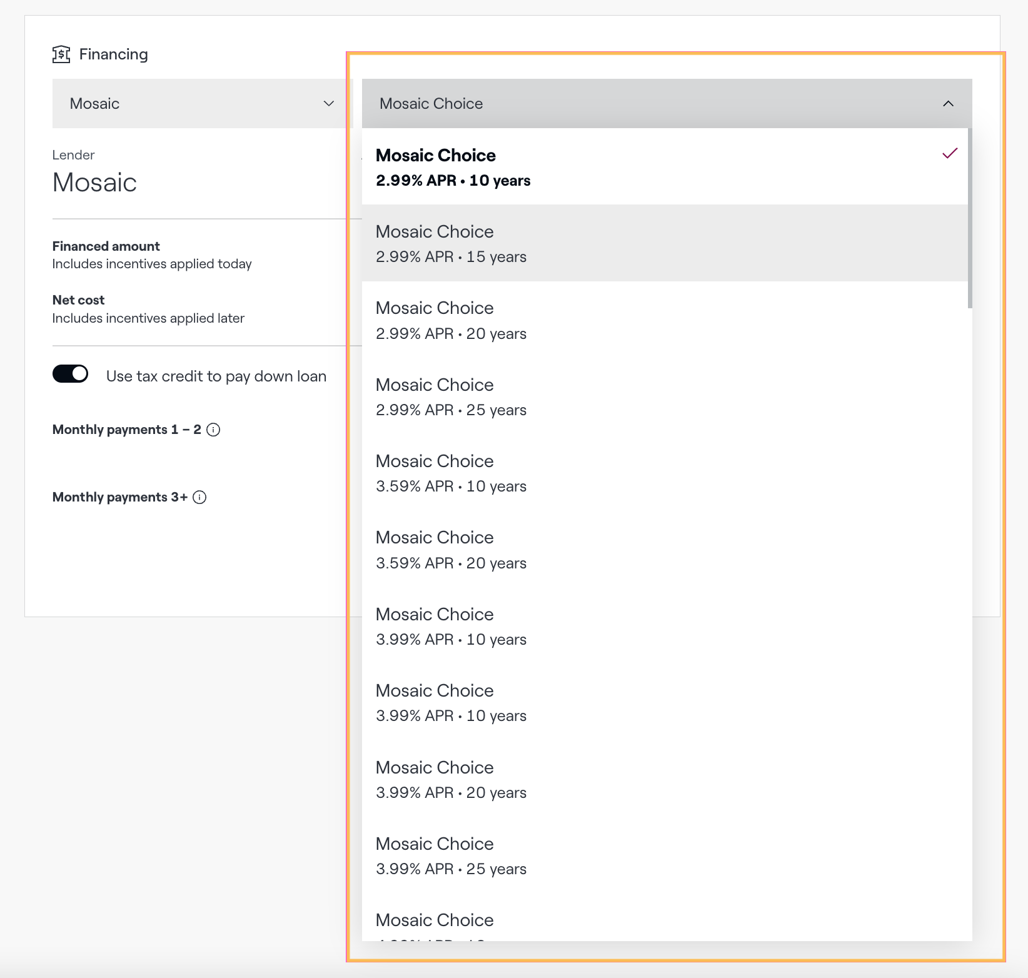Click the Net cost label
This screenshot has height=978, width=1028.
point(78,300)
